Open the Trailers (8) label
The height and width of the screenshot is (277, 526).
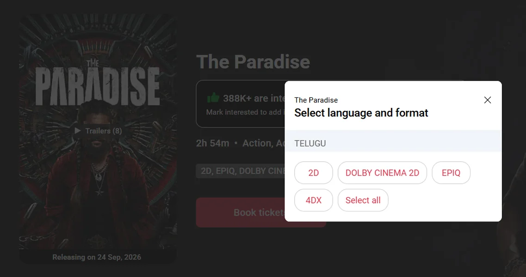[103, 131]
